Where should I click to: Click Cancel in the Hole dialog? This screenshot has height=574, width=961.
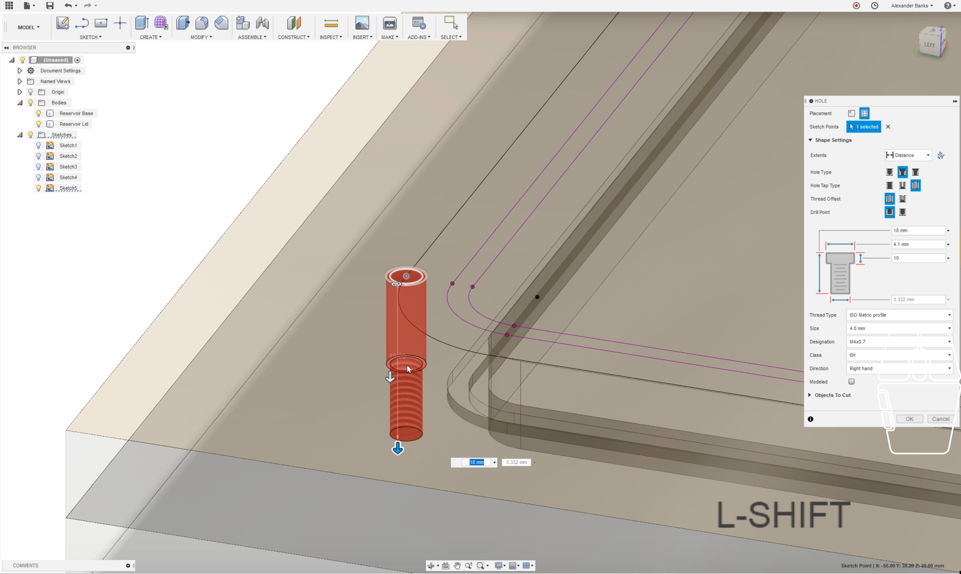pos(940,419)
